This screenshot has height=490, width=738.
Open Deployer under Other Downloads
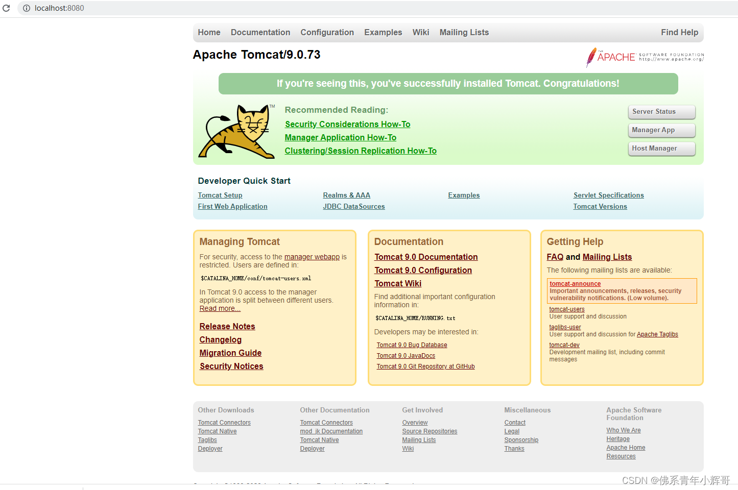coord(210,449)
